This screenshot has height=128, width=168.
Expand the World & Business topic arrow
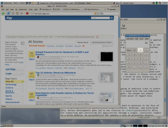[23, 91]
